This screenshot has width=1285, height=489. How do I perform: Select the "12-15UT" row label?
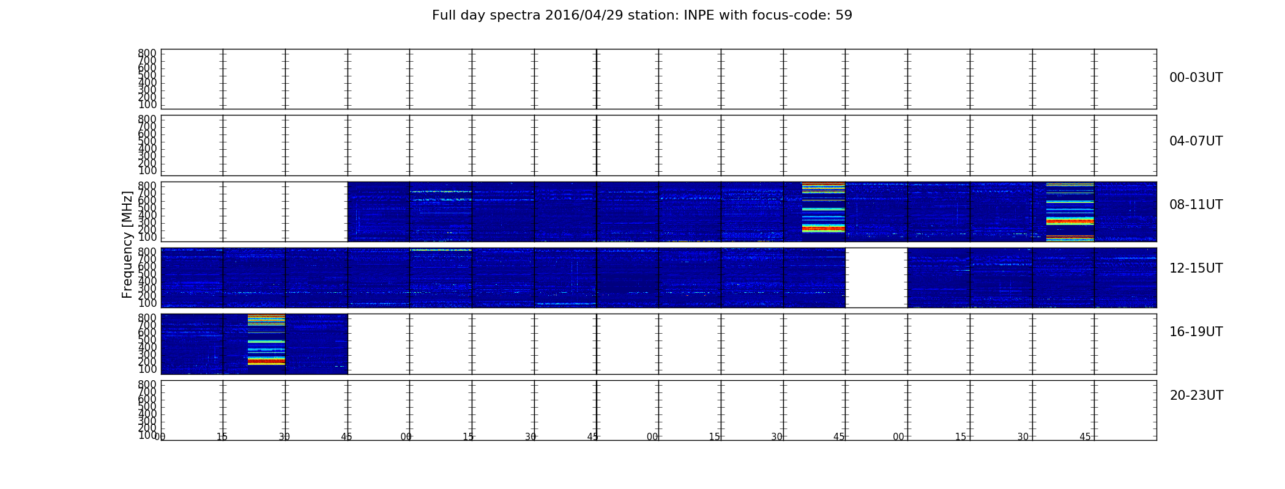1196,268
